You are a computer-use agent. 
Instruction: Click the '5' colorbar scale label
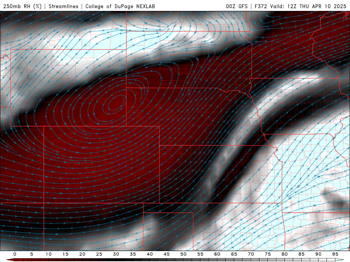[31, 254]
